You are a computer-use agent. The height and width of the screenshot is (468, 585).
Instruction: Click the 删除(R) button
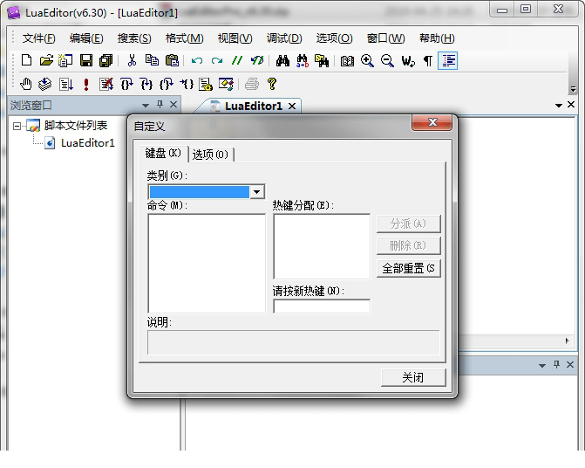[409, 245]
